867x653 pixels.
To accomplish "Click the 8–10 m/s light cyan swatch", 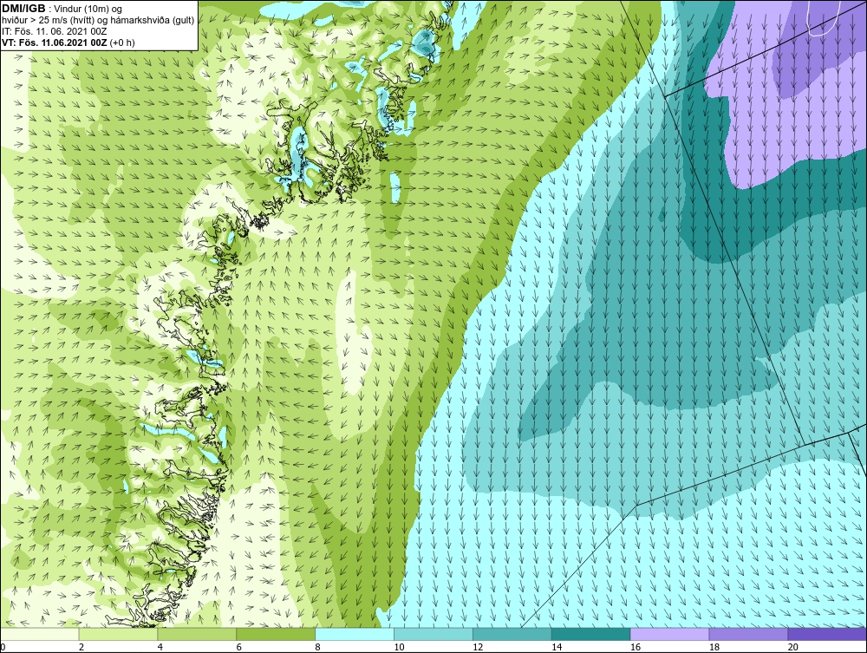I will [355, 634].
